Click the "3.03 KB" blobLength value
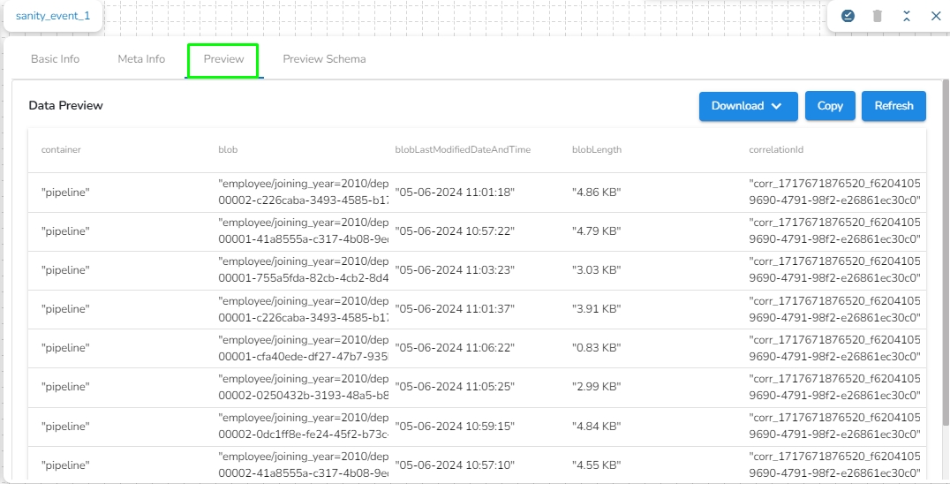Screen dimensions: 950x484 pos(597,270)
